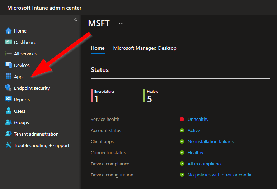The width and height of the screenshot is (277, 189).
Task: Collapse the sidebar with double chevron
Action: [x=76, y=20]
